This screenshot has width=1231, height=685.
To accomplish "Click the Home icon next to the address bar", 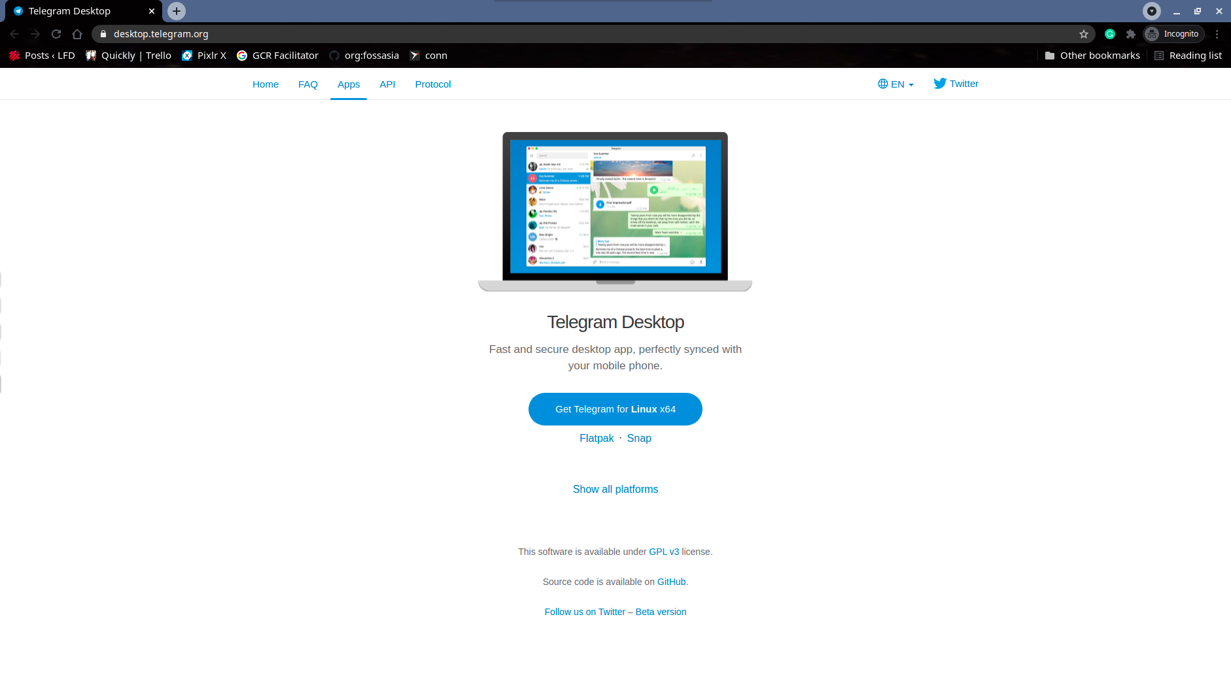I will [x=78, y=33].
